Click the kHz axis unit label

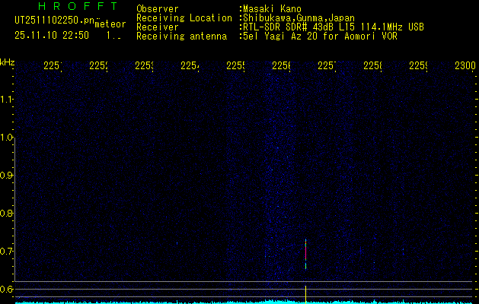pos(7,62)
